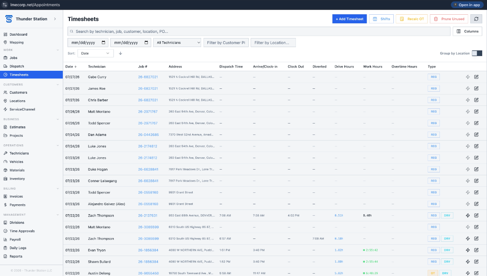Click lightning icon for Chris Barber row
The width and height of the screenshot is (487, 276).
pos(468,100)
